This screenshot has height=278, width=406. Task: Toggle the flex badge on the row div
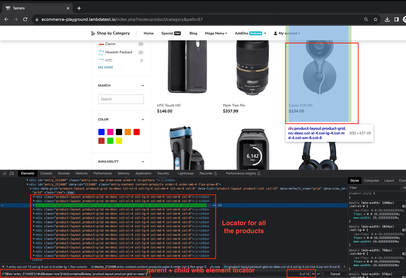pyautogui.click(x=71, y=192)
